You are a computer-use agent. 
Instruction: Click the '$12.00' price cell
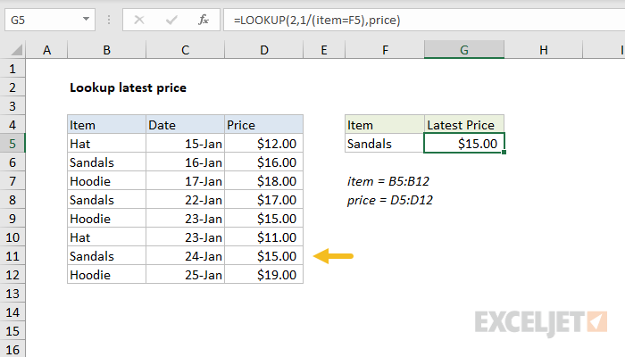tap(264, 144)
